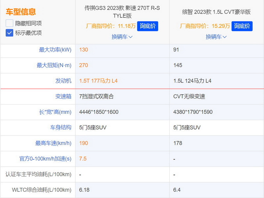264x198 pixels.
Task: Click the 最大扭矩(N·m) row label
Action: pos(54,65)
